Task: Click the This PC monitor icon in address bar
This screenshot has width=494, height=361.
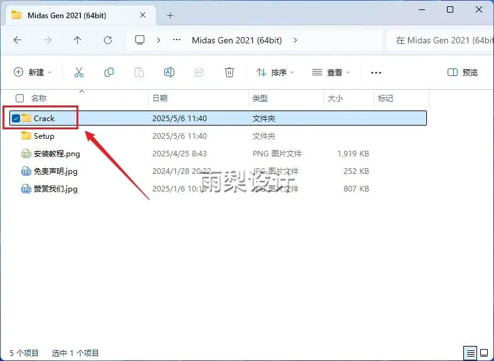Action: click(140, 40)
